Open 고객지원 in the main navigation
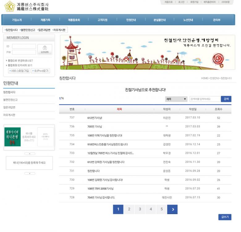The height and width of the screenshot is (232, 241). pyautogui.click(x=102, y=20)
